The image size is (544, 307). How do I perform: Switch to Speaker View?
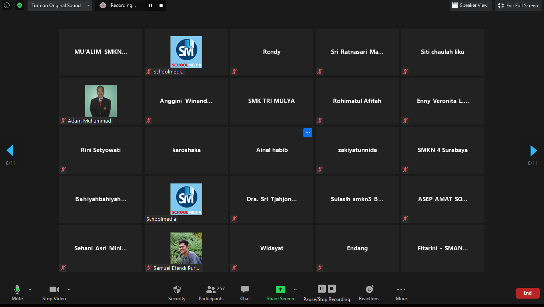click(469, 6)
